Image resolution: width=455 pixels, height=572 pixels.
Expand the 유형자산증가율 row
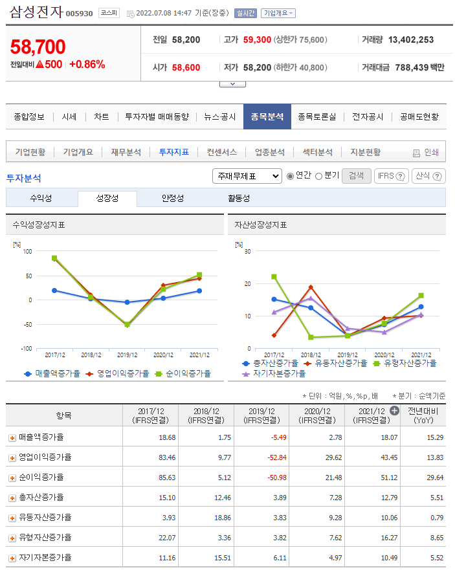click(12, 538)
